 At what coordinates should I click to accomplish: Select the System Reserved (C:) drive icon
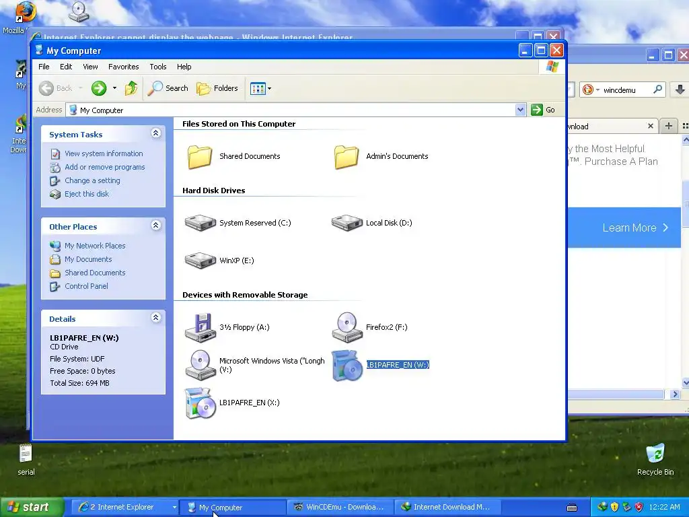[x=200, y=222]
